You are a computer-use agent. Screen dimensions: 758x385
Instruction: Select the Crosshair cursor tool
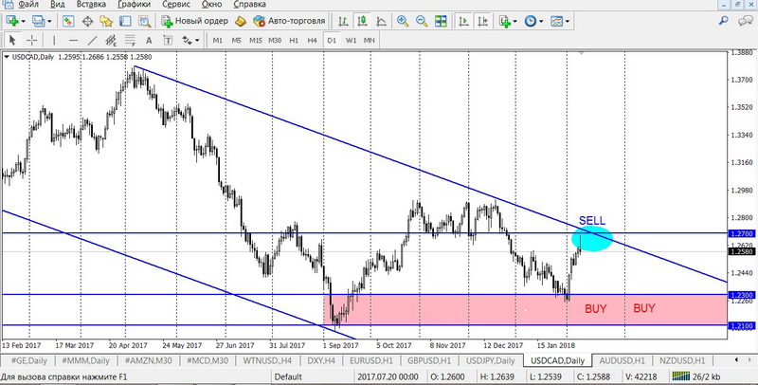point(31,40)
